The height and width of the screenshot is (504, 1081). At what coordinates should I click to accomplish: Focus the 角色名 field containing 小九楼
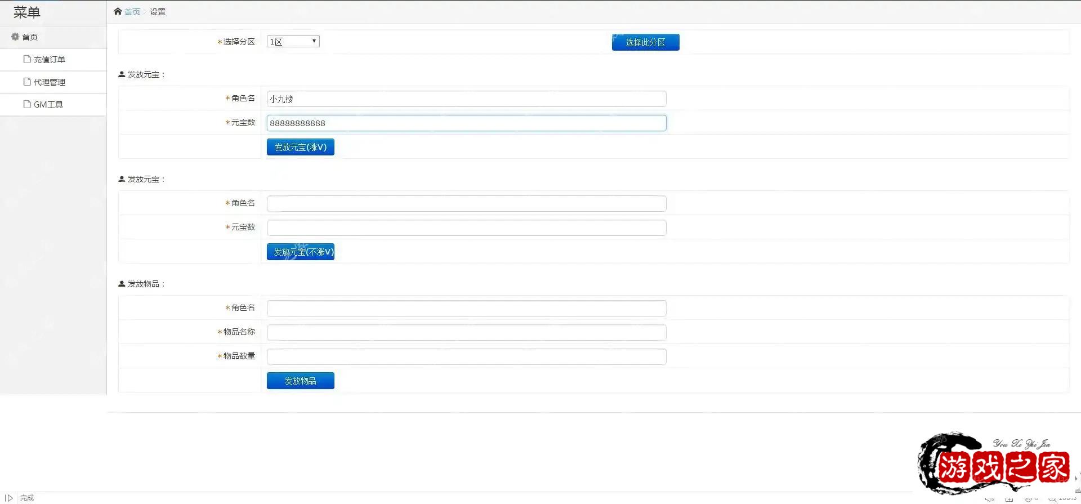pyautogui.click(x=466, y=99)
